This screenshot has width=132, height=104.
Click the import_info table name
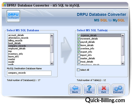click(x=86, y=55)
